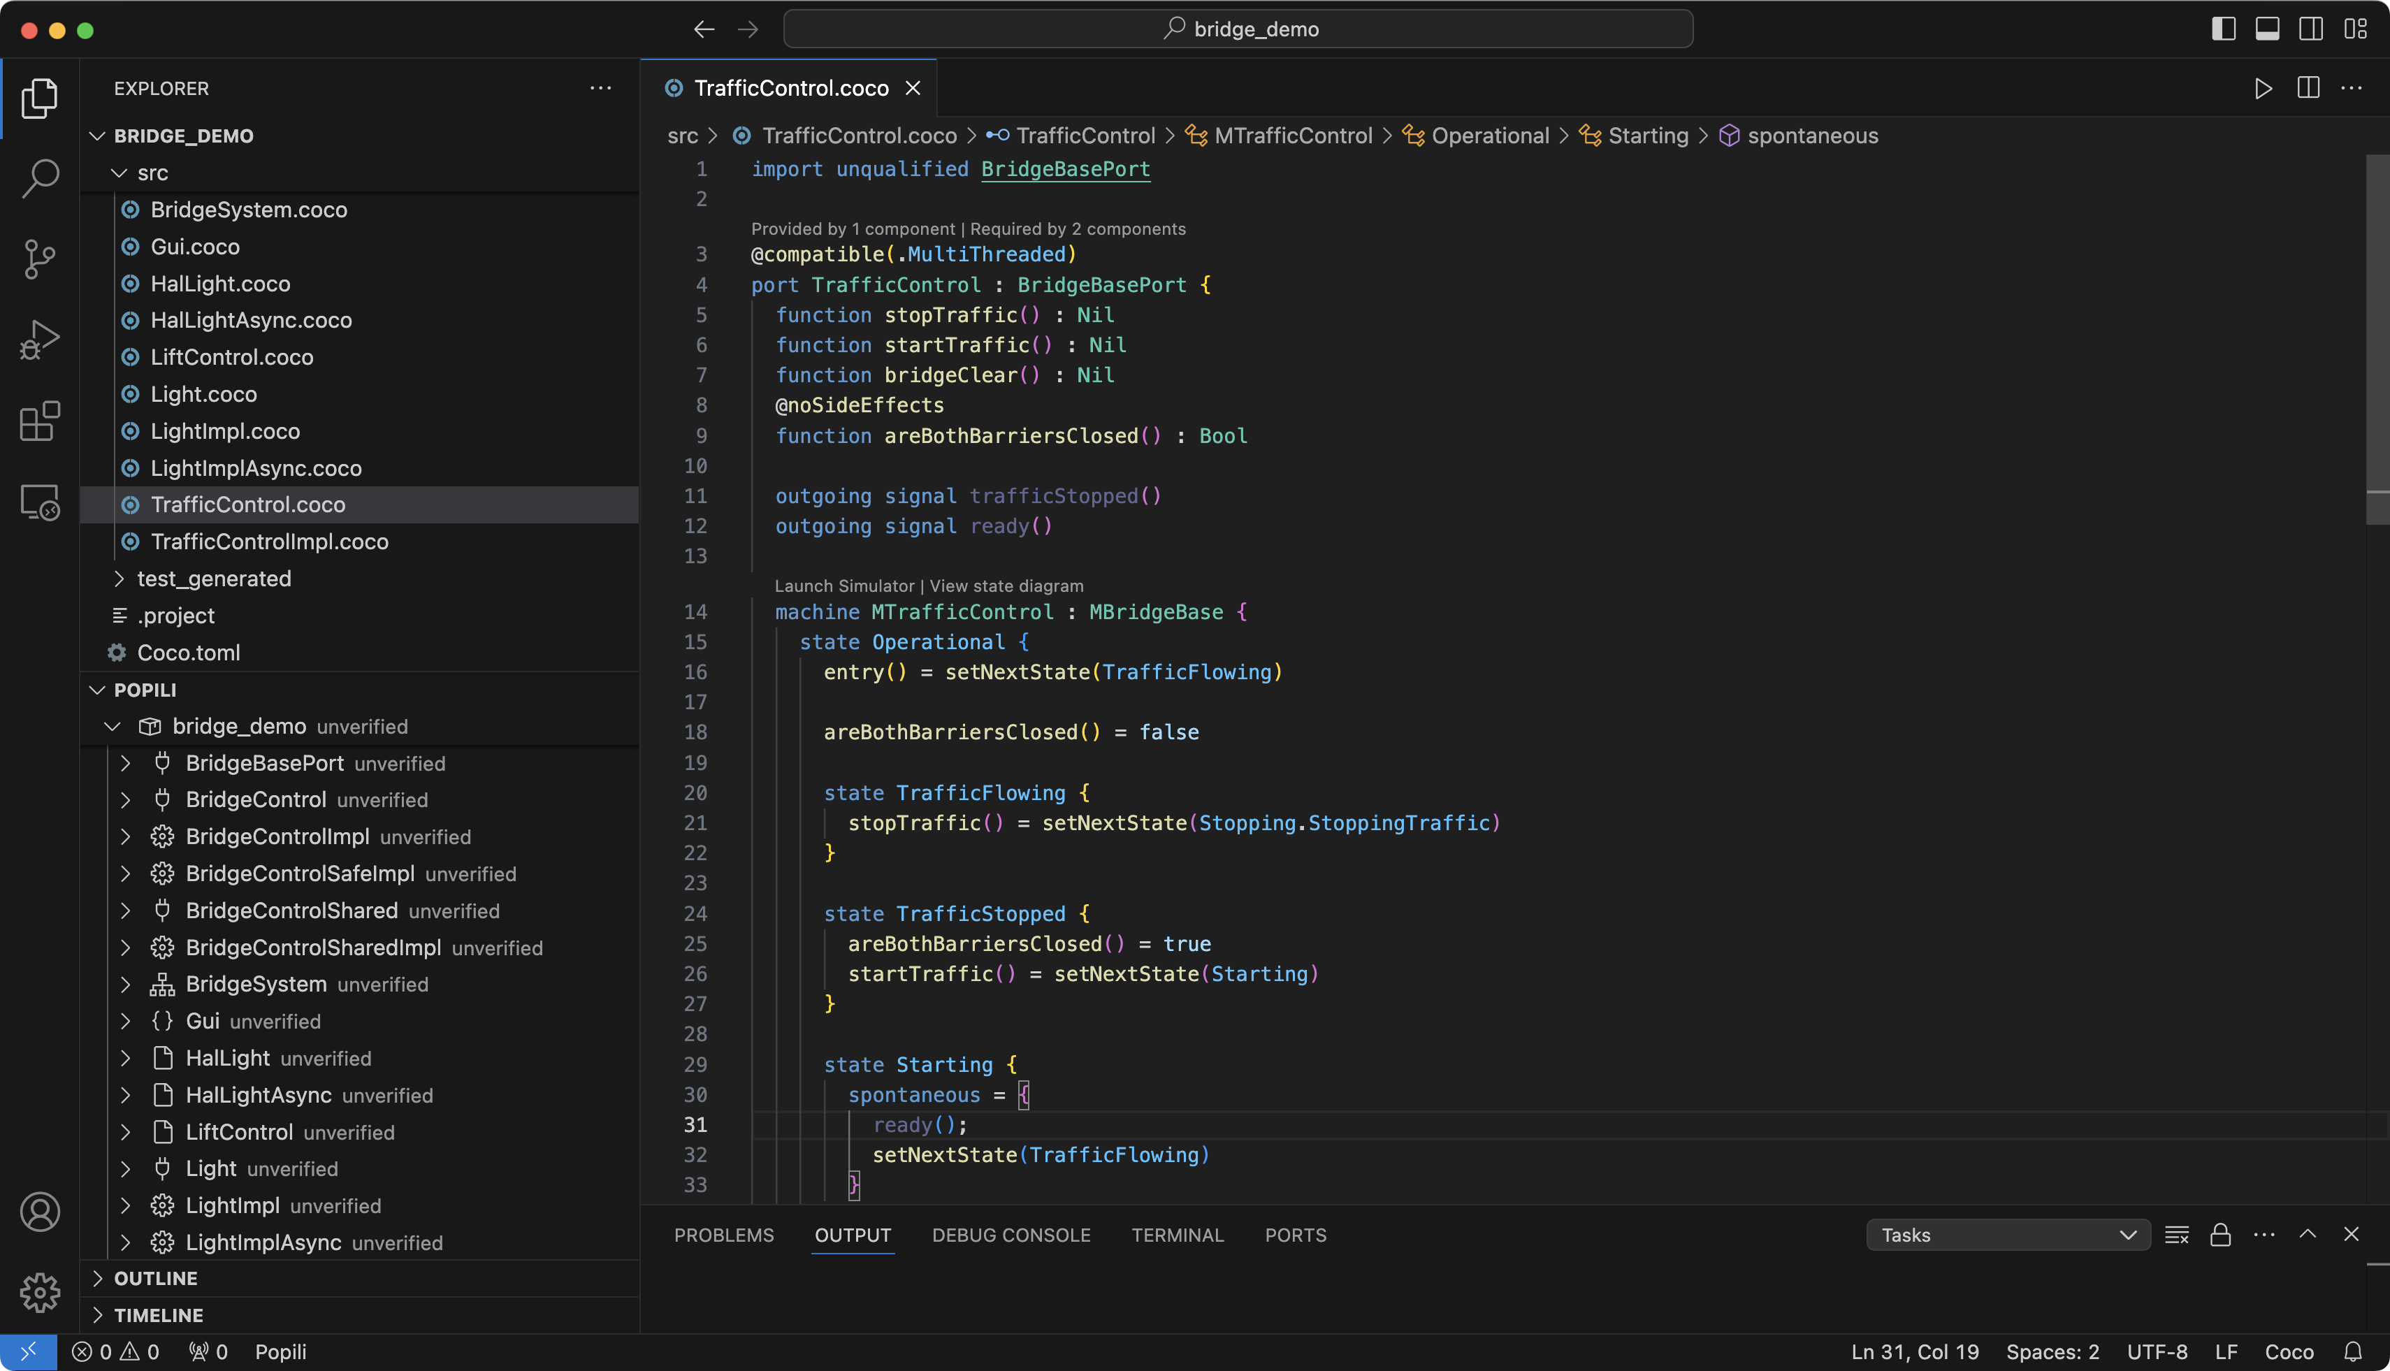
Task: Open the Explorer view in activity bar
Action: point(40,98)
